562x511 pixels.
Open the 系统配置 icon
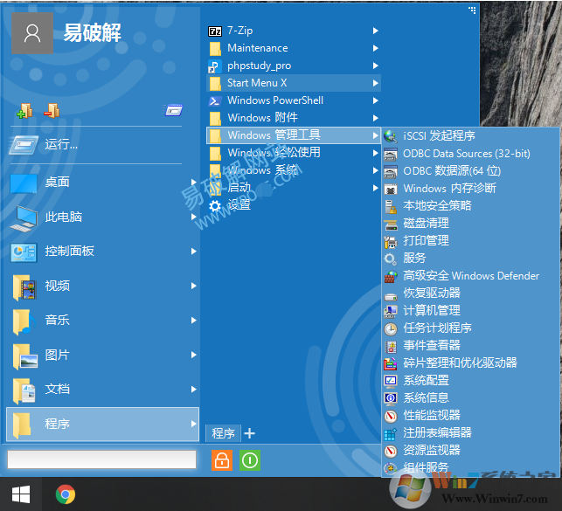click(x=391, y=381)
